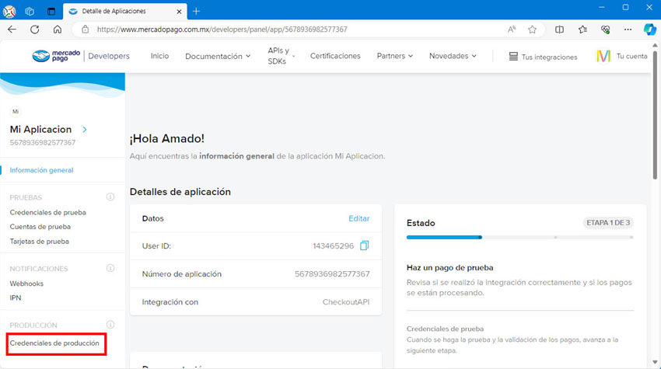The height and width of the screenshot is (369, 661).
Task: Click the Haz un pago de prueba heading
Action: pos(449,267)
